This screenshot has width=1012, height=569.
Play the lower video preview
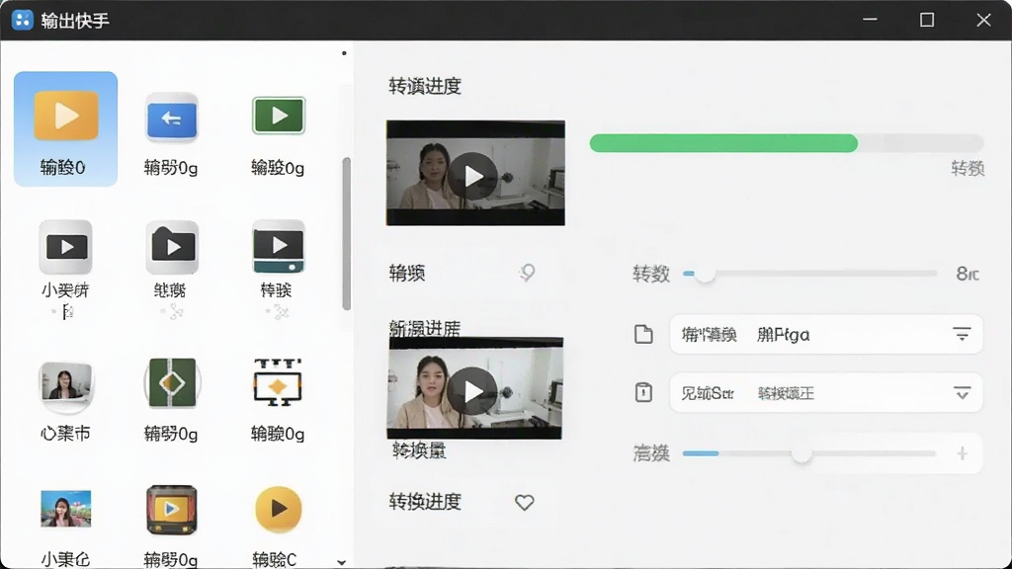coord(471,391)
